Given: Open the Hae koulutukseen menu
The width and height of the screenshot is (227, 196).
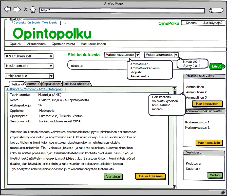Looking at the screenshot, I should point(93,44).
